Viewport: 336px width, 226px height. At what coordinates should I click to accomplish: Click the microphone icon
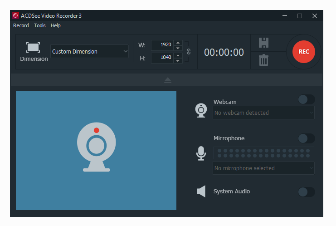201,153
